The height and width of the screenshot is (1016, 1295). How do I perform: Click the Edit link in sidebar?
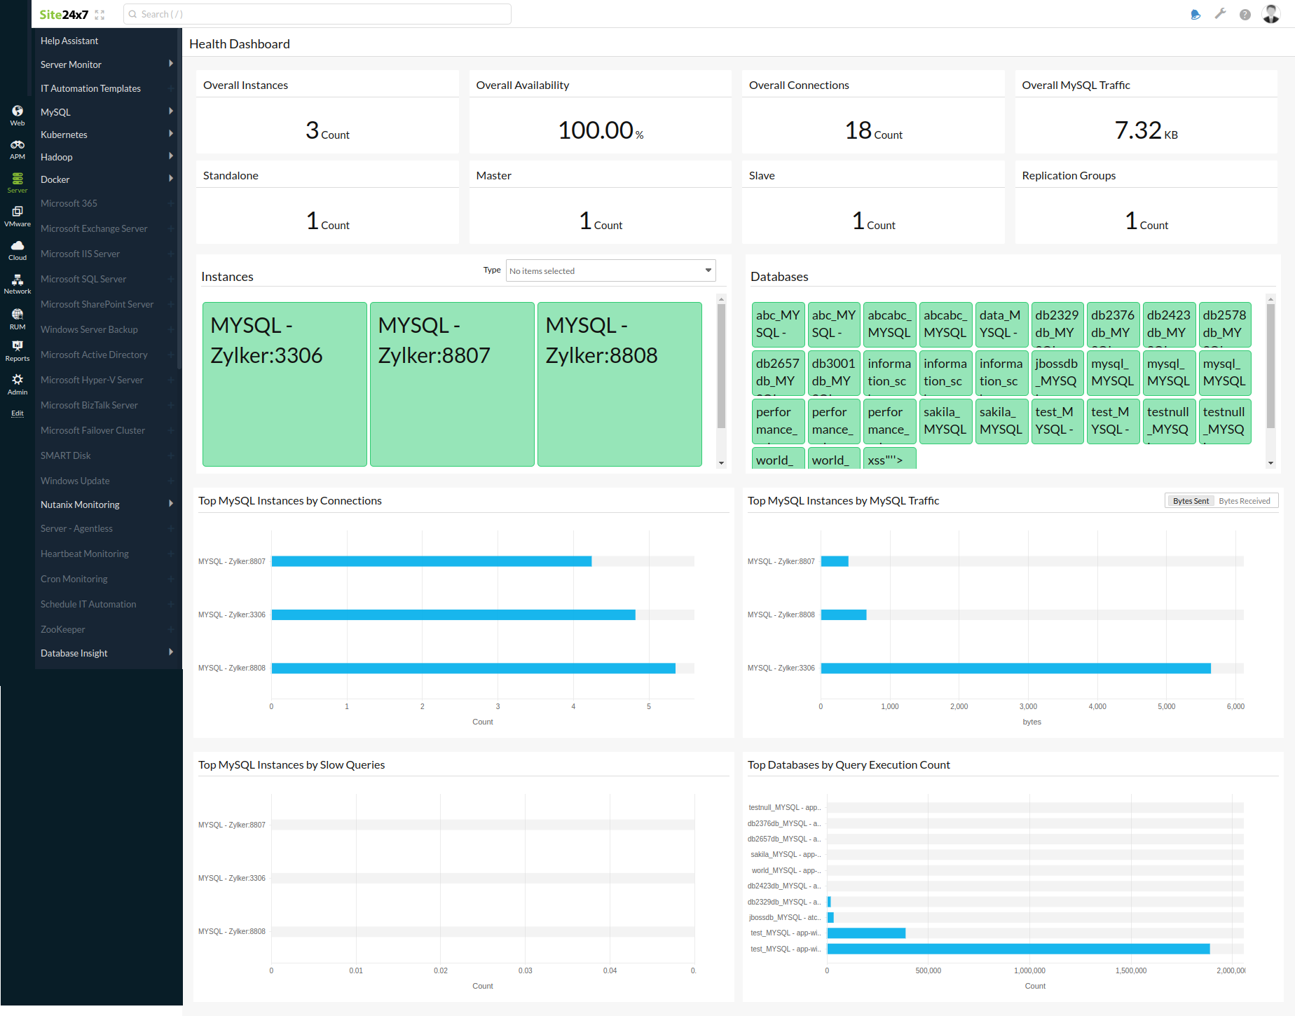[18, 413]
